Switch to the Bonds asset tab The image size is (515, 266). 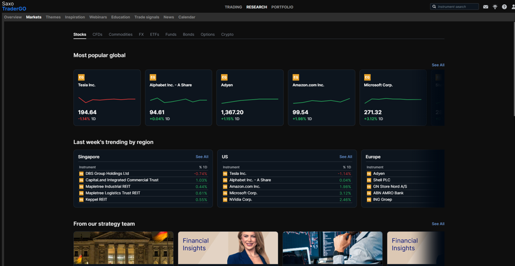point(189,35)
